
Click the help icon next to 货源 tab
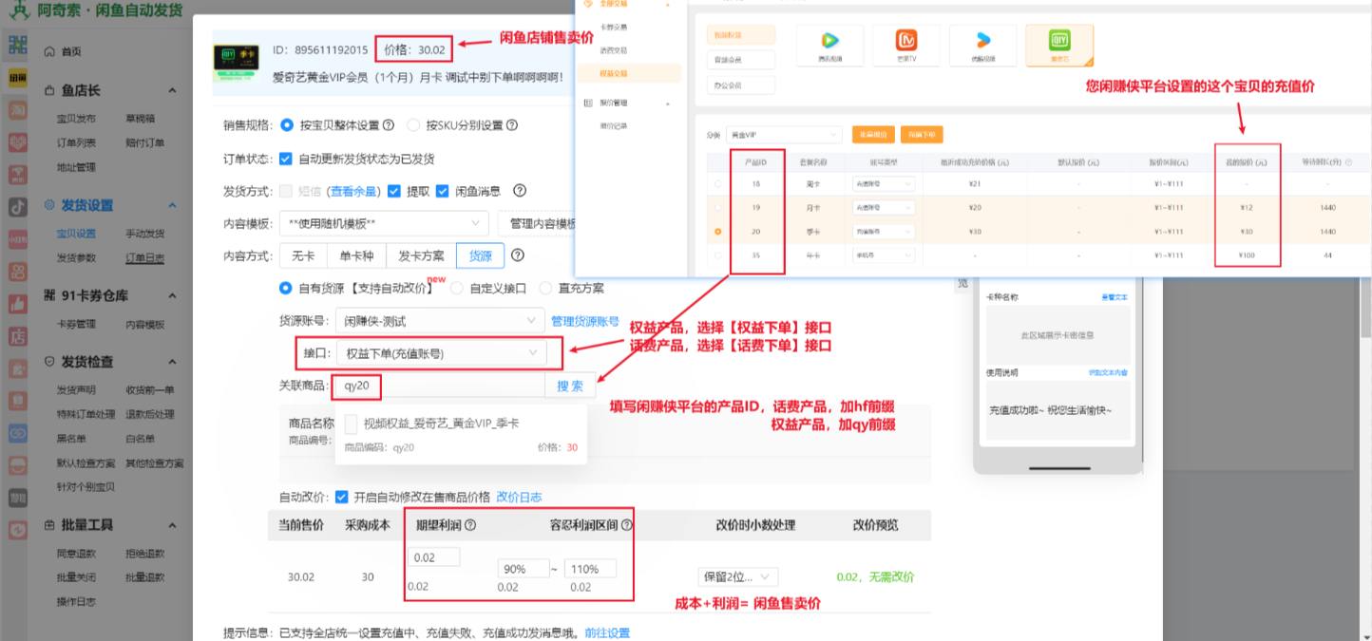pyautogui.click(x=518, y=255)
